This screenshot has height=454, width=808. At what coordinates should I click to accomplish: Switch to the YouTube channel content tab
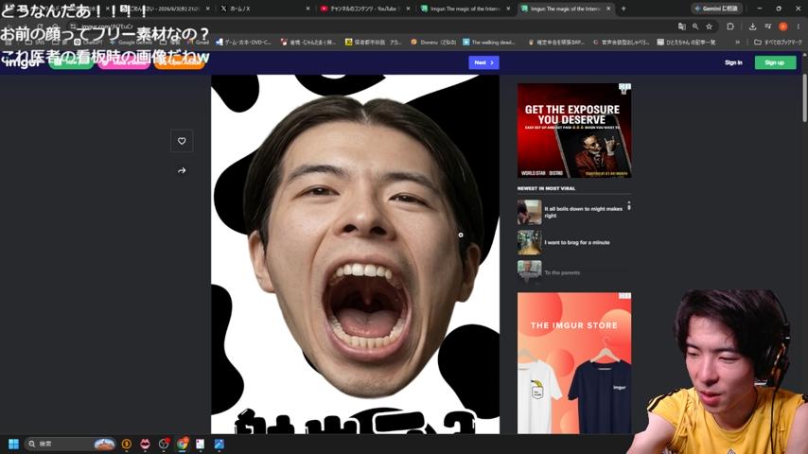point(364,9)
